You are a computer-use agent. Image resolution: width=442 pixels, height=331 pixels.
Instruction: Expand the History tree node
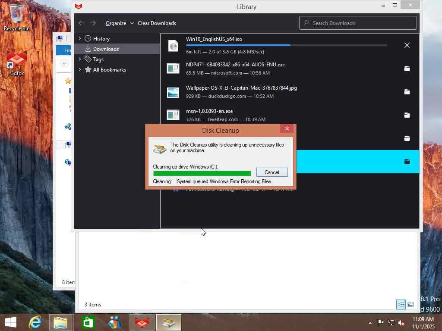tap(80, 38)
